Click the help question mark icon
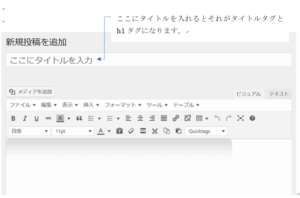This screenshot has width=300, height=198. (252, 119)
